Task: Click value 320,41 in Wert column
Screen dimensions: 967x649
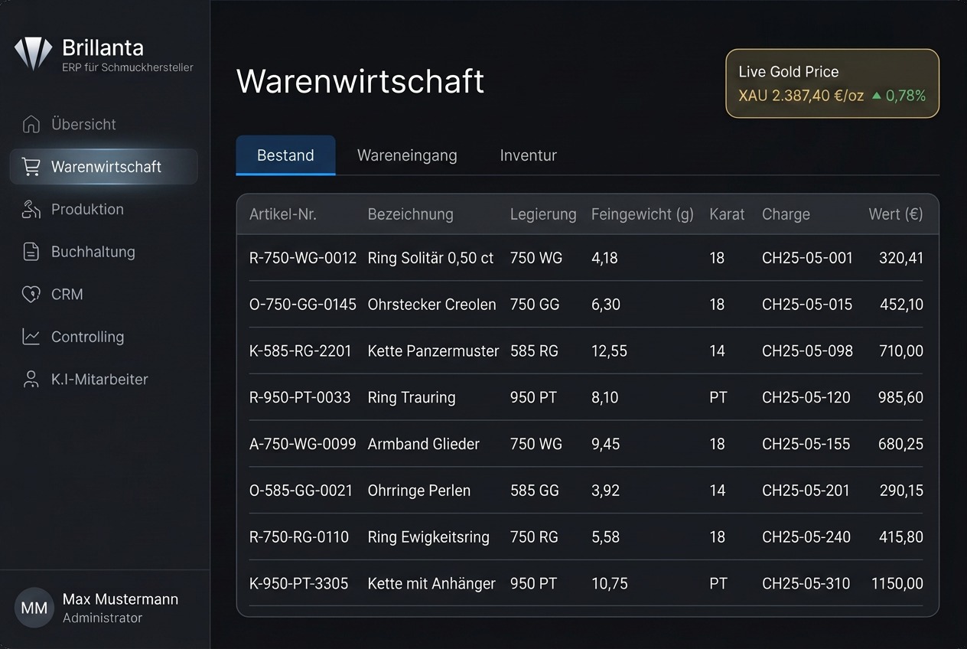Action: pyautogui.click(x=901, y=258)
